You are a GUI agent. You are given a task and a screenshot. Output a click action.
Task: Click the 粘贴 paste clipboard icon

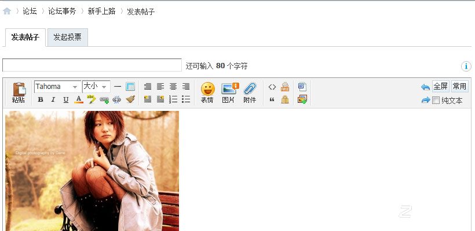(19, 93)
